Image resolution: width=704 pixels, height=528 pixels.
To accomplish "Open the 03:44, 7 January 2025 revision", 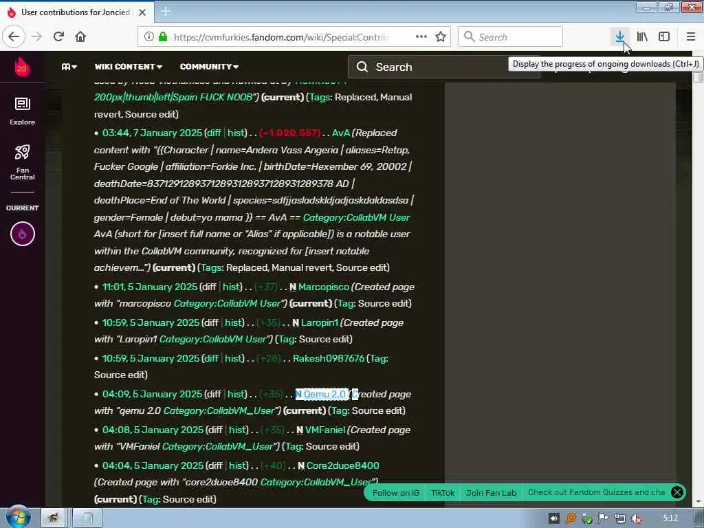I will point(152,133).
